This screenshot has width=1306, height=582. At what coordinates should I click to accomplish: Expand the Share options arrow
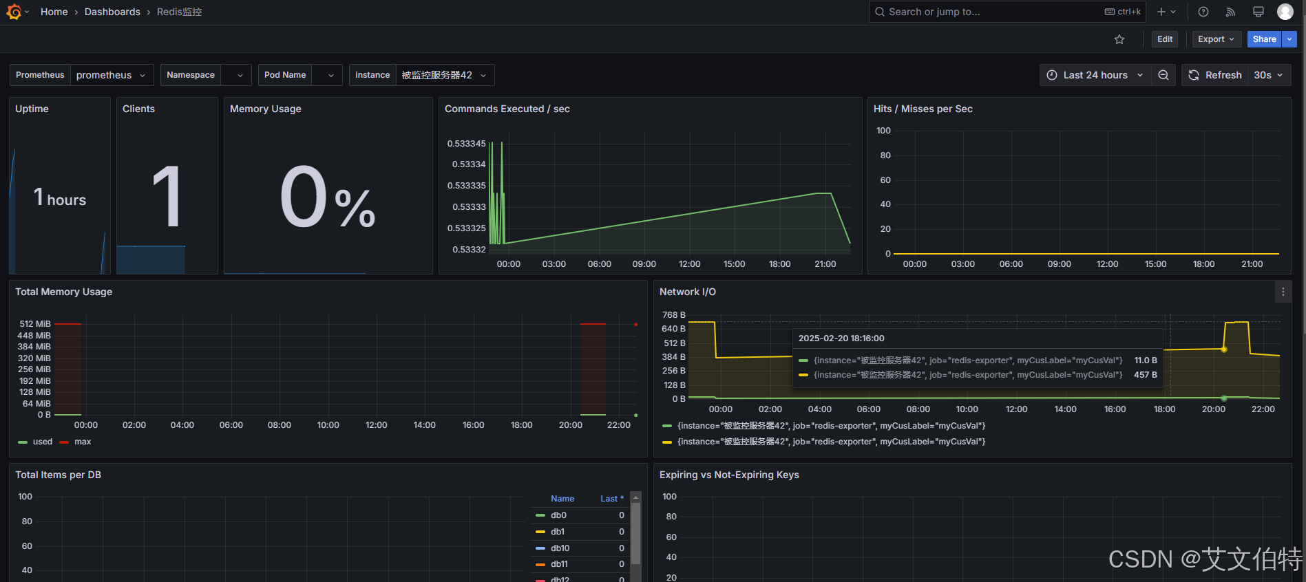pyautogui.click(x=1289, y=39)
